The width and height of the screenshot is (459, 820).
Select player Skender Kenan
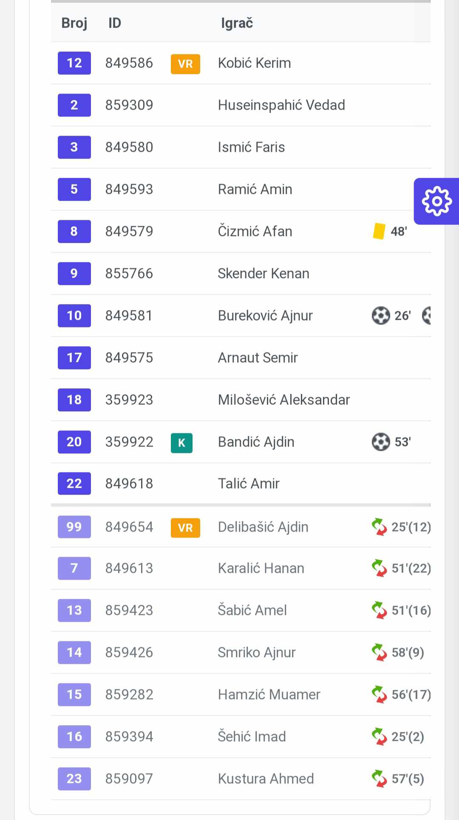[263, 273]
